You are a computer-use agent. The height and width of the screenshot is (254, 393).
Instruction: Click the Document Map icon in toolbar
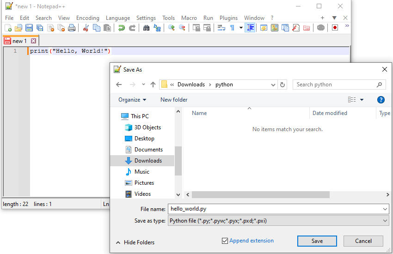[x=275, y=28]
